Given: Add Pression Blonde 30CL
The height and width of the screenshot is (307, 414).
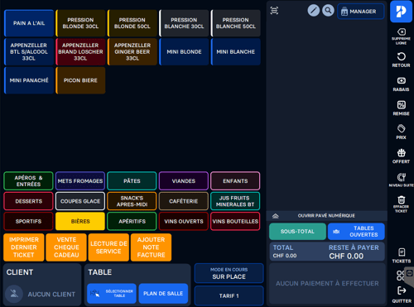Looking at the screenshot, I should [80, 23].
